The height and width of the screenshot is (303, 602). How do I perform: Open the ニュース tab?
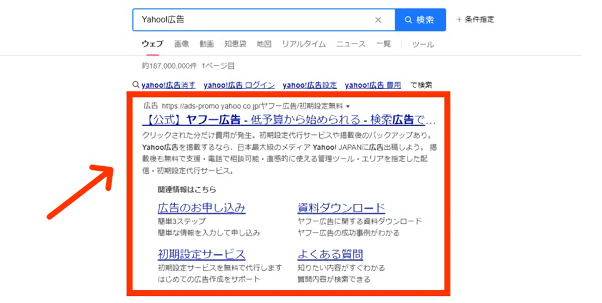pos(351,43)
